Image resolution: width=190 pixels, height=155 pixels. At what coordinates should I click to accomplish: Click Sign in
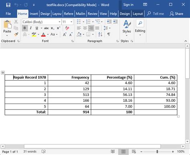(x=128, y=5)
